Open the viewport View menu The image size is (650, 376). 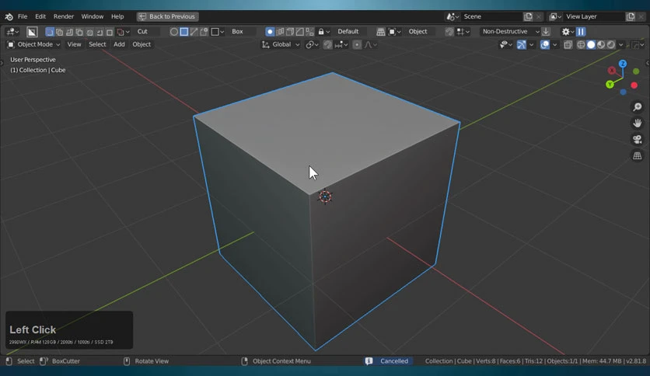click(x=74, y=44)
